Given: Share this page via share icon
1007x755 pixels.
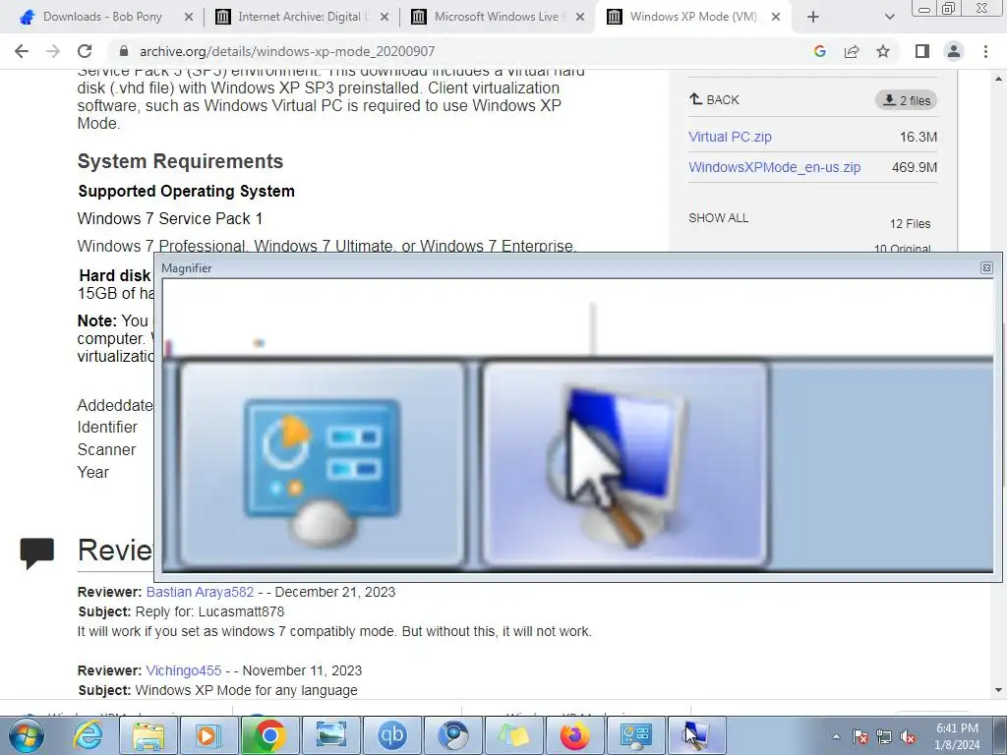Looking at the screenshot, I should point(852,51).
